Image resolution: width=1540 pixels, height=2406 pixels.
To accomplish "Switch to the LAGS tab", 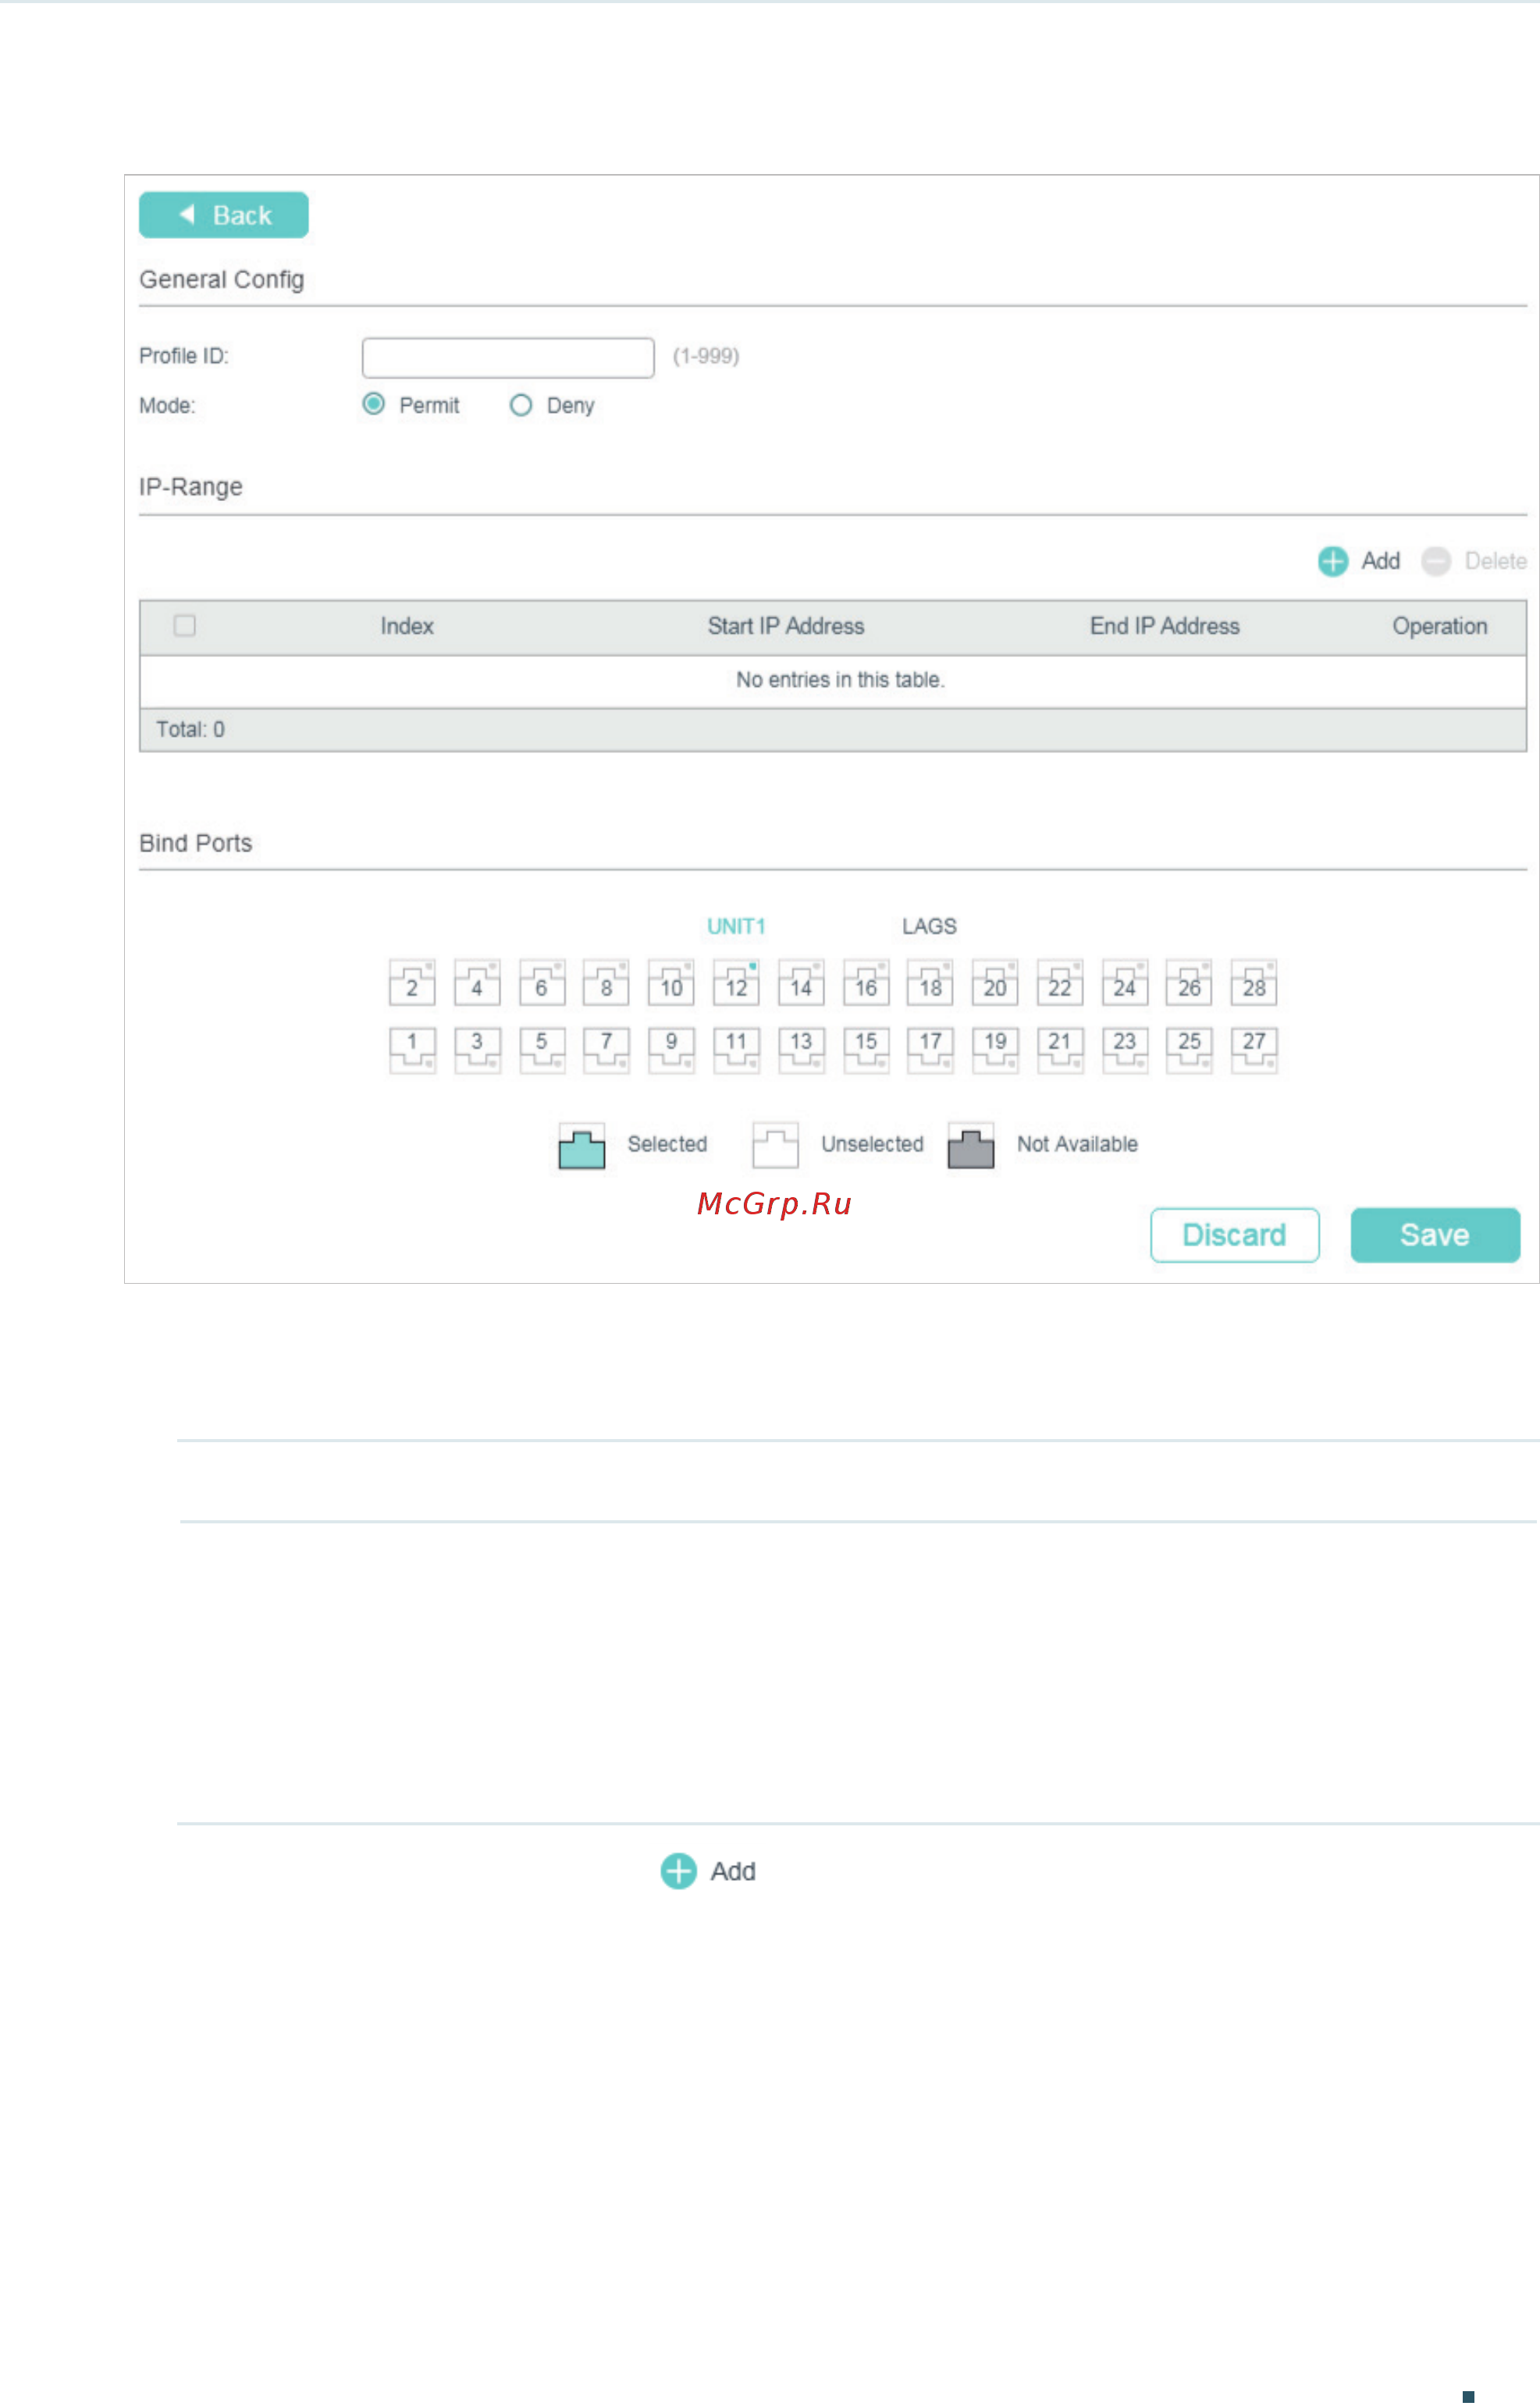I will 929,926.
